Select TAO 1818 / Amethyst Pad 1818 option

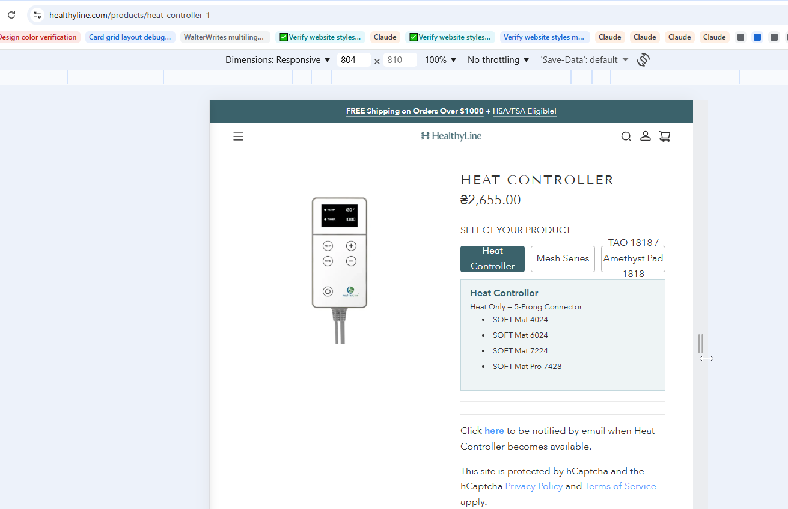tap(633, 258)
